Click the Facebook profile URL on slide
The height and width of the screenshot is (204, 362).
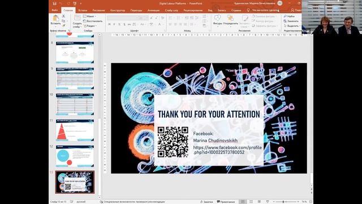[x=227, y=150]
